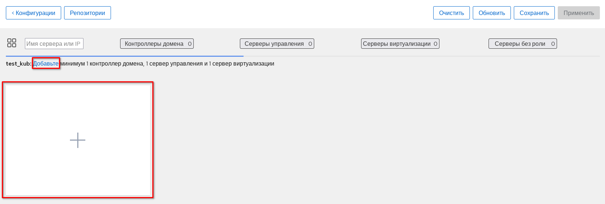Click the test_kub configuration label

point(18,63)
